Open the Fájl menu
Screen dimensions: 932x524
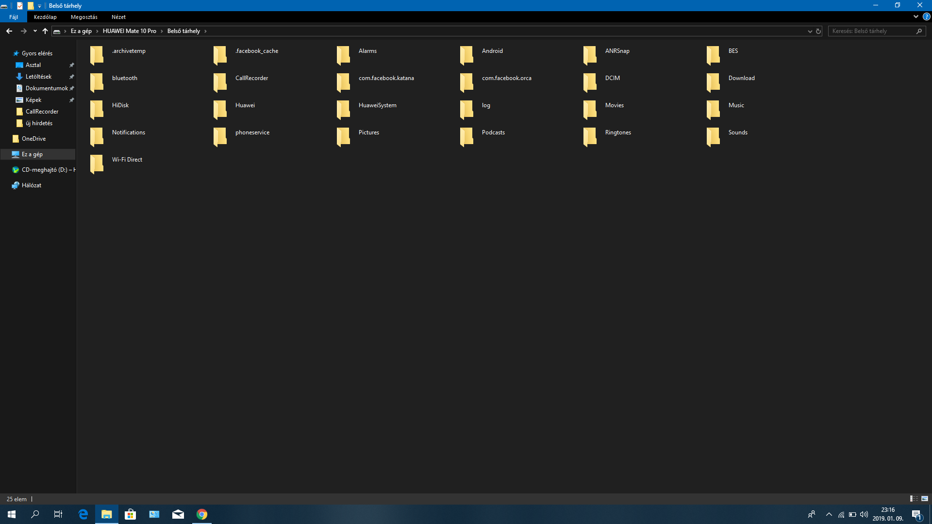[14, 17]
